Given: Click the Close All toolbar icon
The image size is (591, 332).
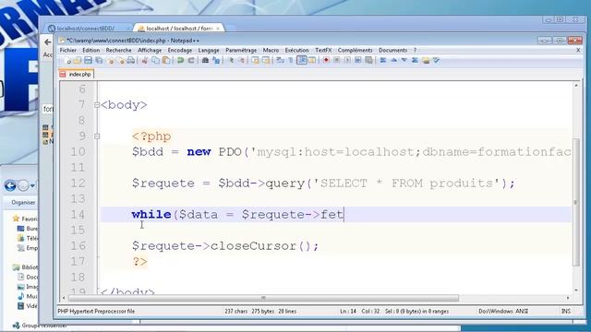Looking at the screenshot, I should 121,61.
